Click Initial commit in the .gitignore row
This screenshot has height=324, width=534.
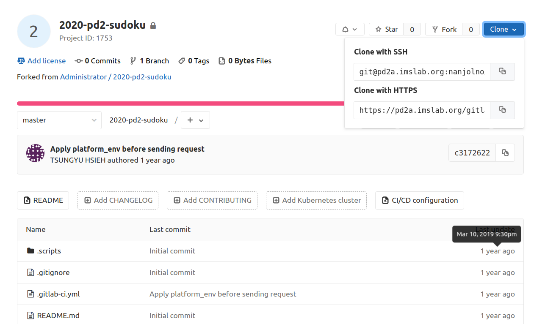coord(172,272)
